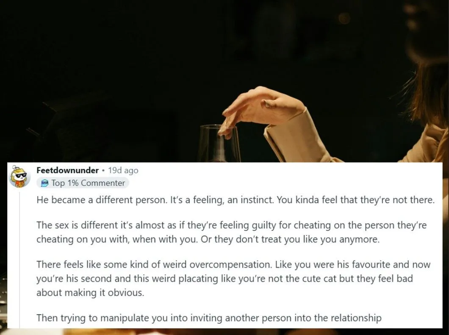Click the paragraph starting 'He became a different person'
Viewport: 449px width, 335px height.
[x=236, y=200]
